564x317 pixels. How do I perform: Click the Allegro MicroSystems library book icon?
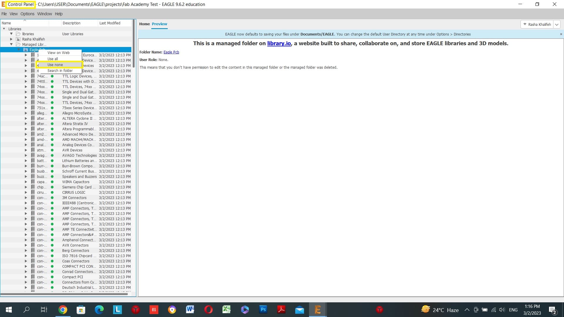pyautogui.click(x=33, y=113)
